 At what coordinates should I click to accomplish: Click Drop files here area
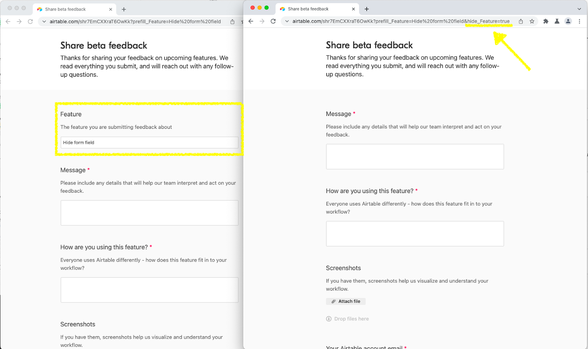tap(348, 319)
